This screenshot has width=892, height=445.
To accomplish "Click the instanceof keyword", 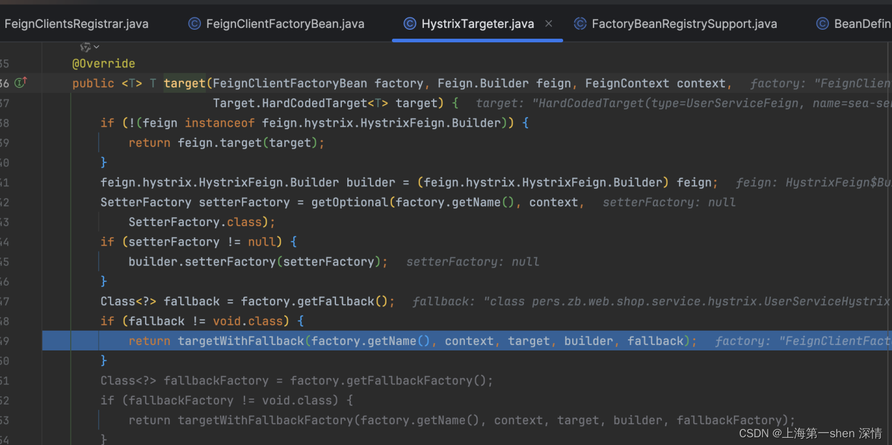I will [219, 123].
